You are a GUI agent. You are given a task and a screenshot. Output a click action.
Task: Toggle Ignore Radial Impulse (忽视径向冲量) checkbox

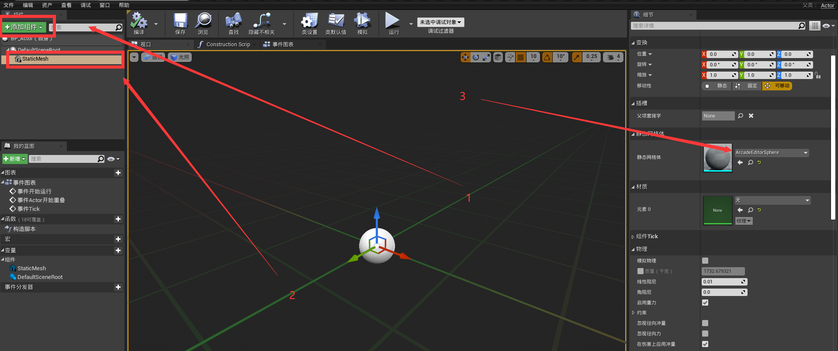point(705,323)
